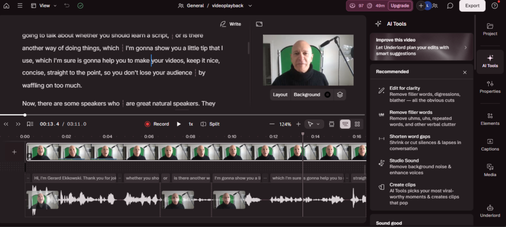The image size is (506, 227).
Task: Select the AI Tools sidebar tab
Action: [490, 61]
